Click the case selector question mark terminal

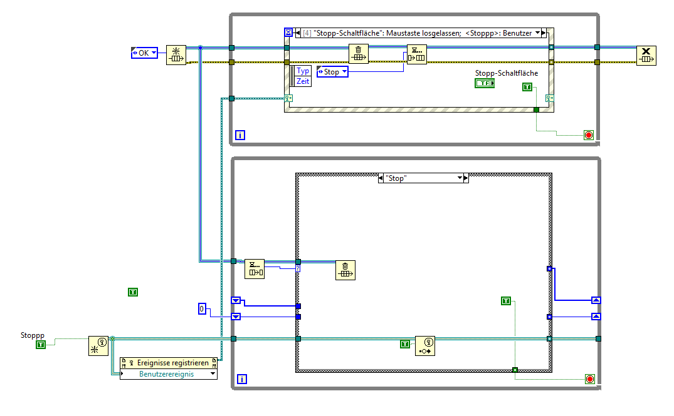click(x=297, y=268)
